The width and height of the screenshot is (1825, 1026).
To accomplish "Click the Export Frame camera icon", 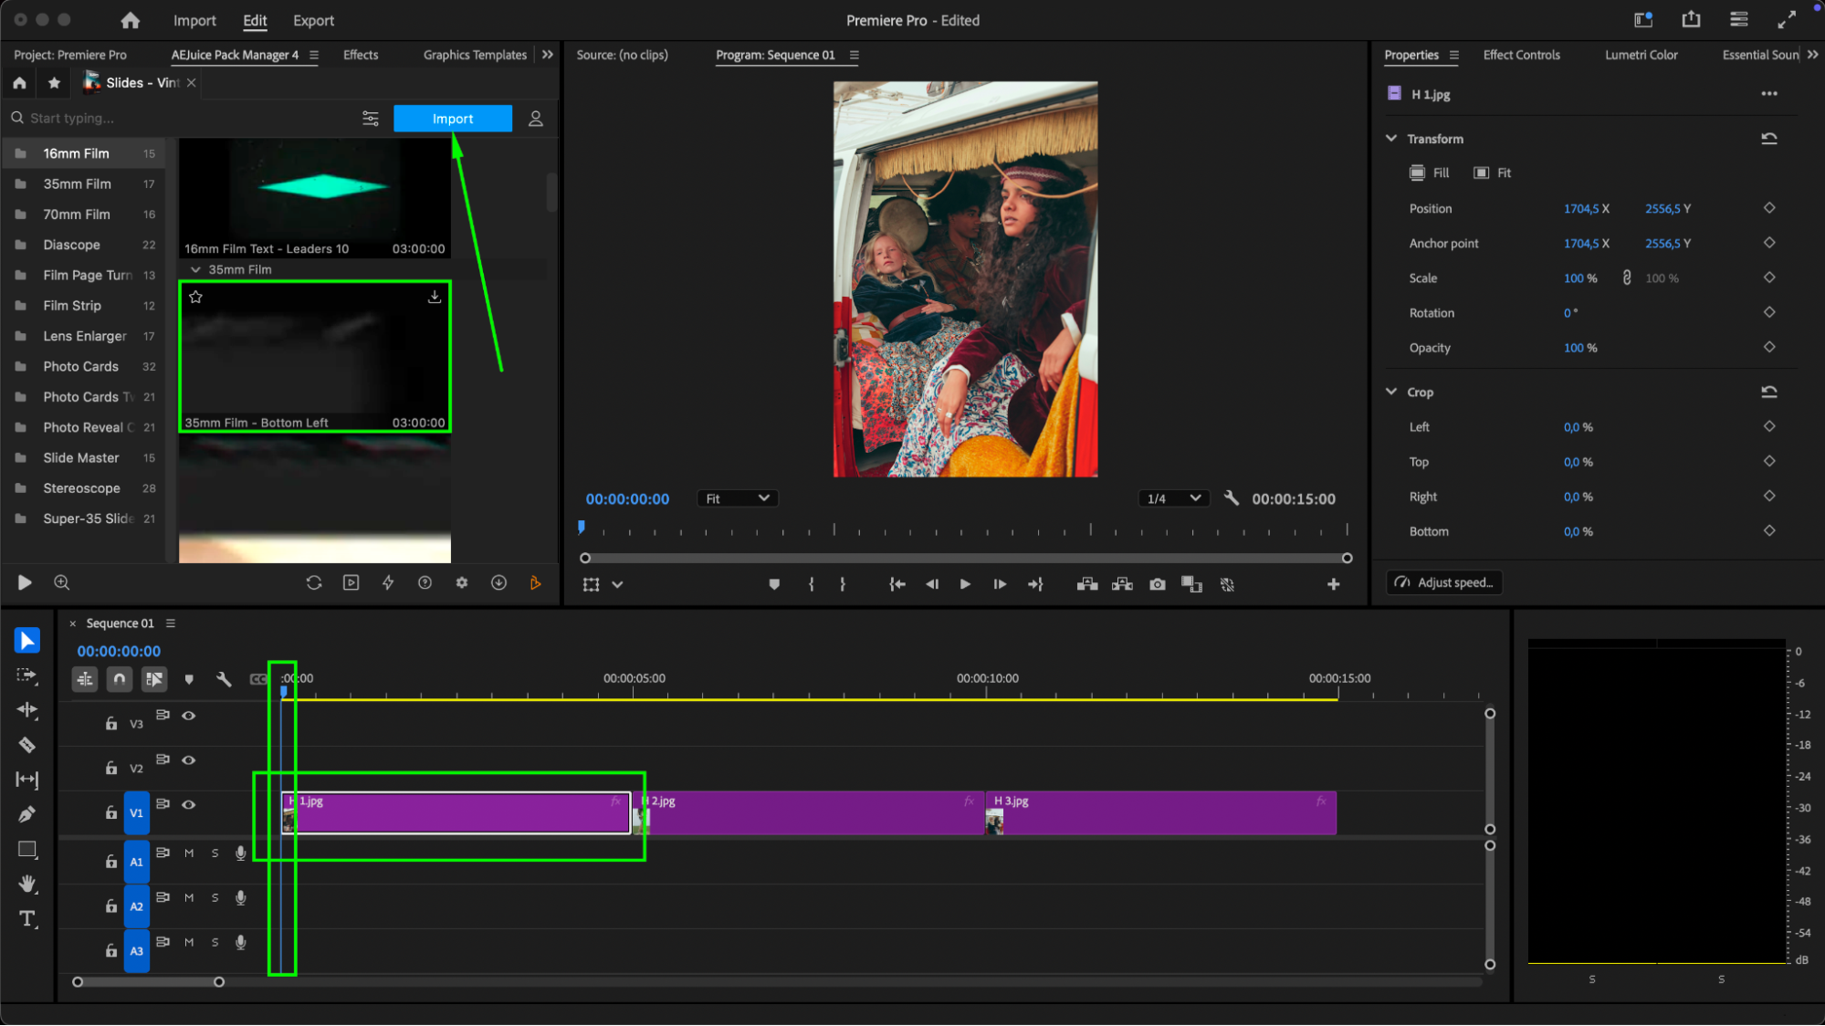I will click(x=1157, y=584).
